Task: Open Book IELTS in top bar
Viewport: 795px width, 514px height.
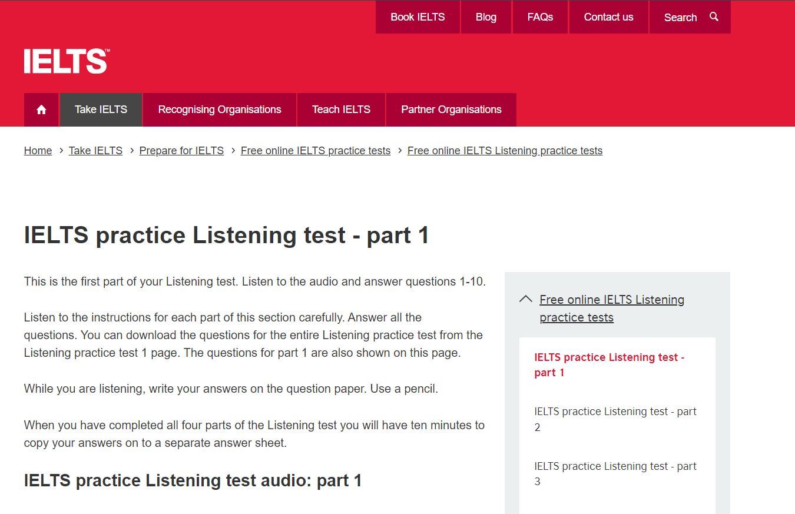Action: point(418,17)
